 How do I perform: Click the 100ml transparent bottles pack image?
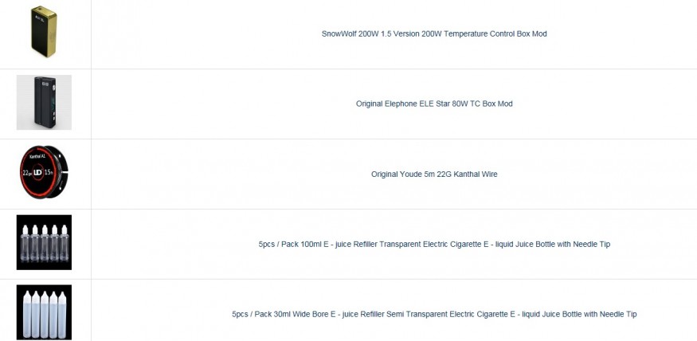(x=44, y=242)
